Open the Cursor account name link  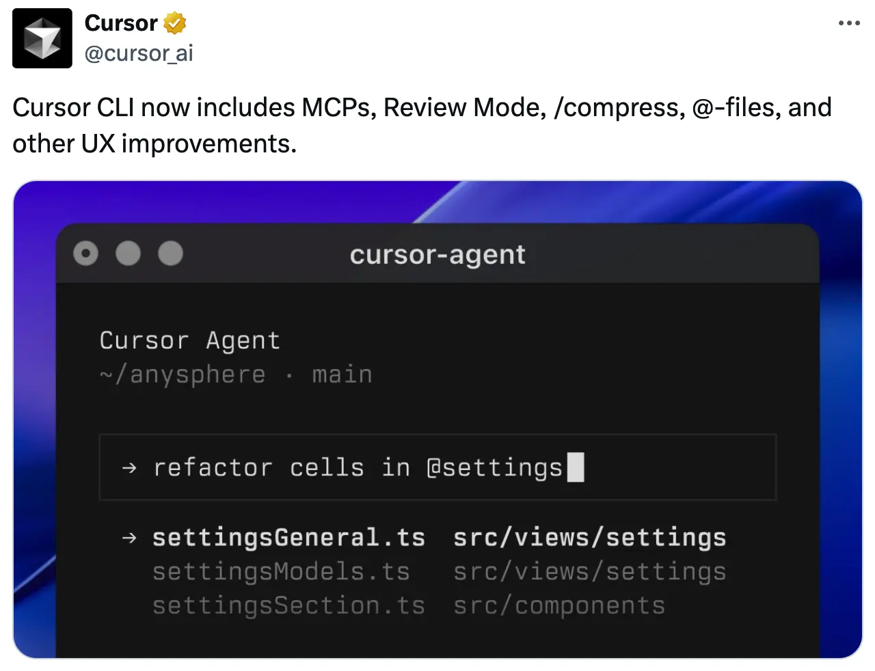(x=121, y=23)
